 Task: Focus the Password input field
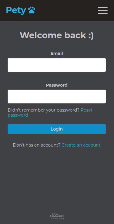57,96
